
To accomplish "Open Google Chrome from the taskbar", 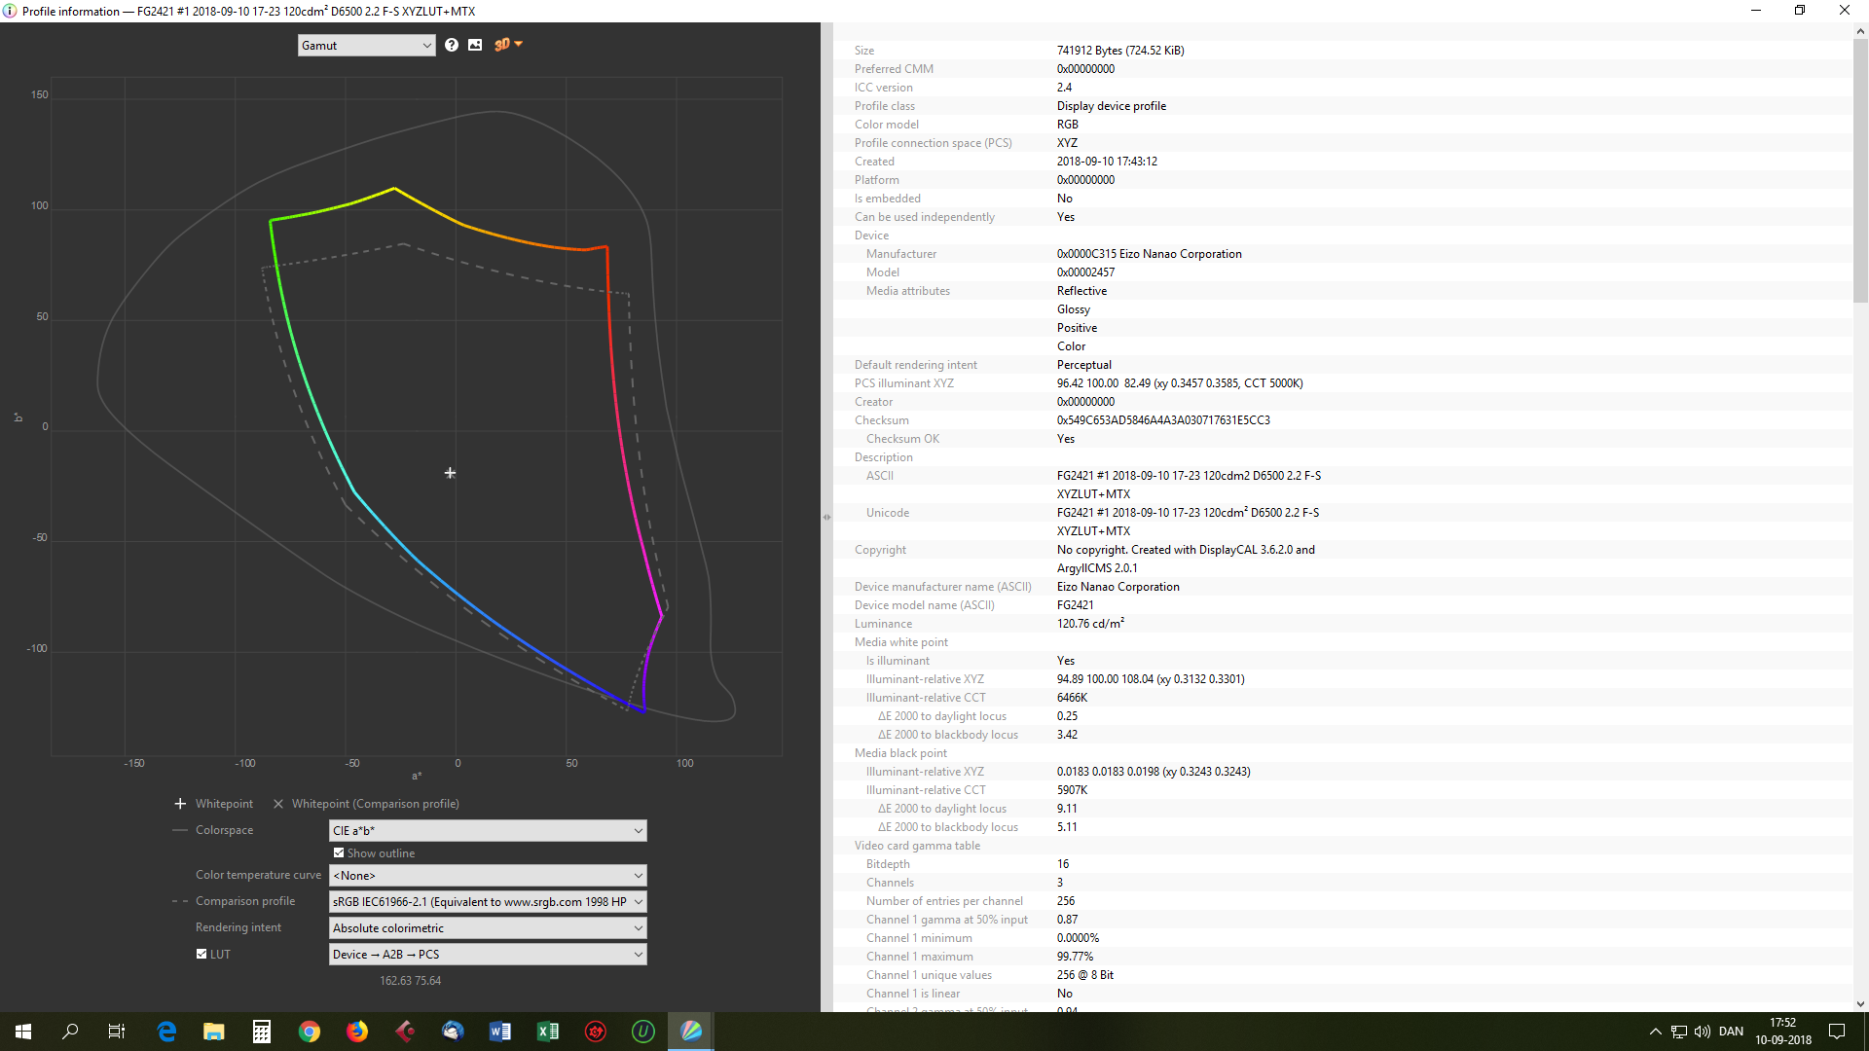I will (310, 1032).
